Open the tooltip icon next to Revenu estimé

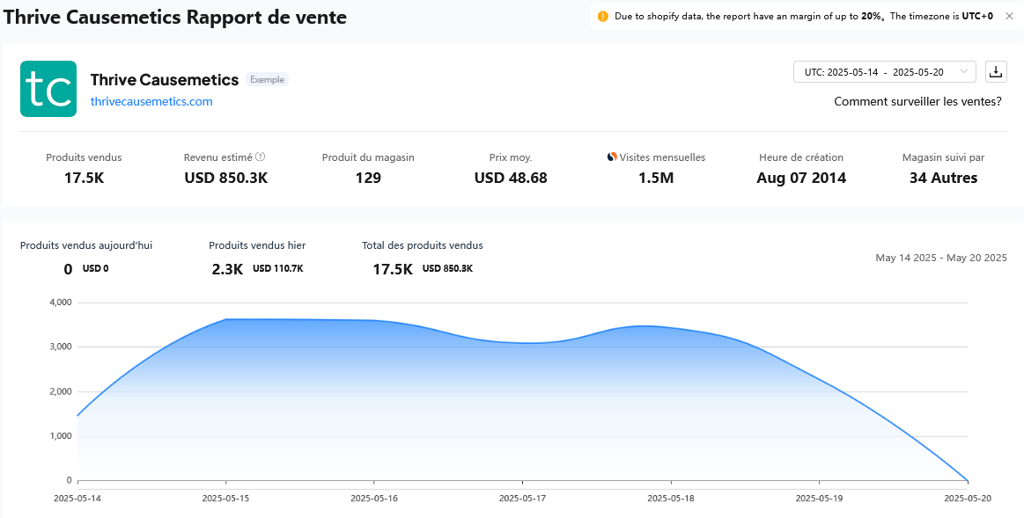tap(258, 157)
